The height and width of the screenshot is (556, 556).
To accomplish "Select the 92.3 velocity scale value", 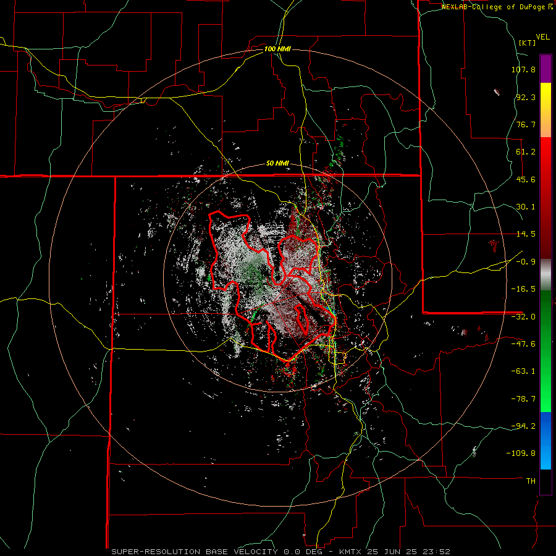I will (526, 97).
